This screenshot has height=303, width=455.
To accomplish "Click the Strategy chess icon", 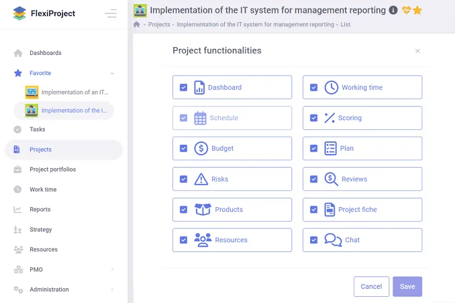I will [17, 230].
